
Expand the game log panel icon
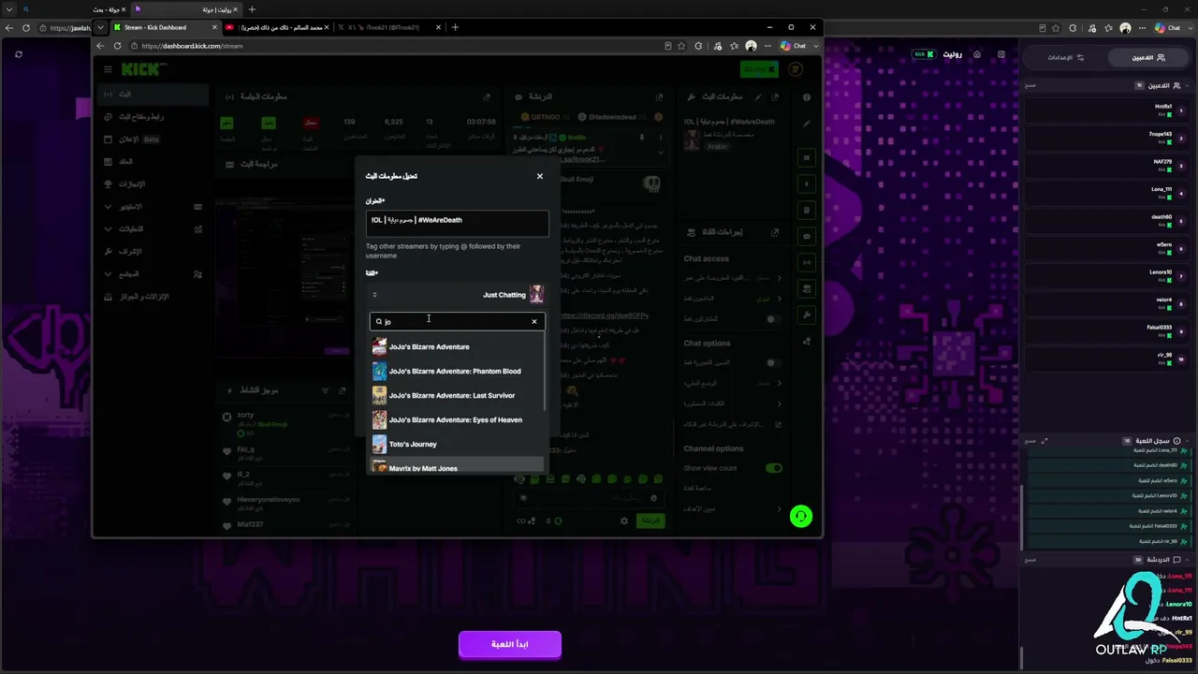[1045, 441]
